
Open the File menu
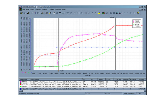24,10
